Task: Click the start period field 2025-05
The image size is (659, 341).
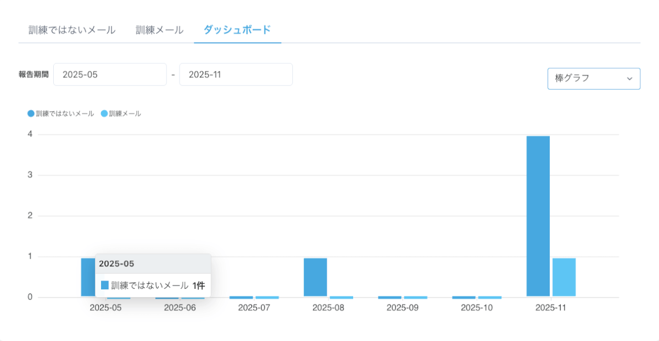Action: (x=110, y=75)
